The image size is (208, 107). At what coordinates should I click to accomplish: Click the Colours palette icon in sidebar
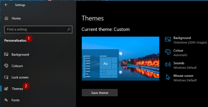coord(6,66)
